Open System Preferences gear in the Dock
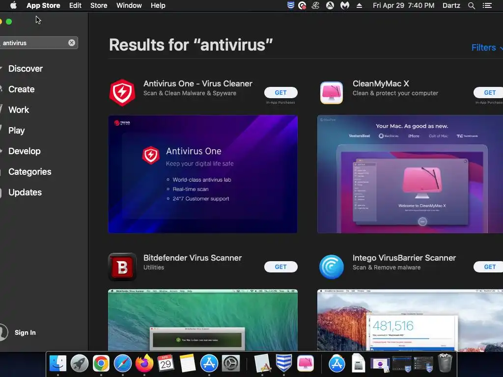The image size is (503, 377). coord(231,364)
